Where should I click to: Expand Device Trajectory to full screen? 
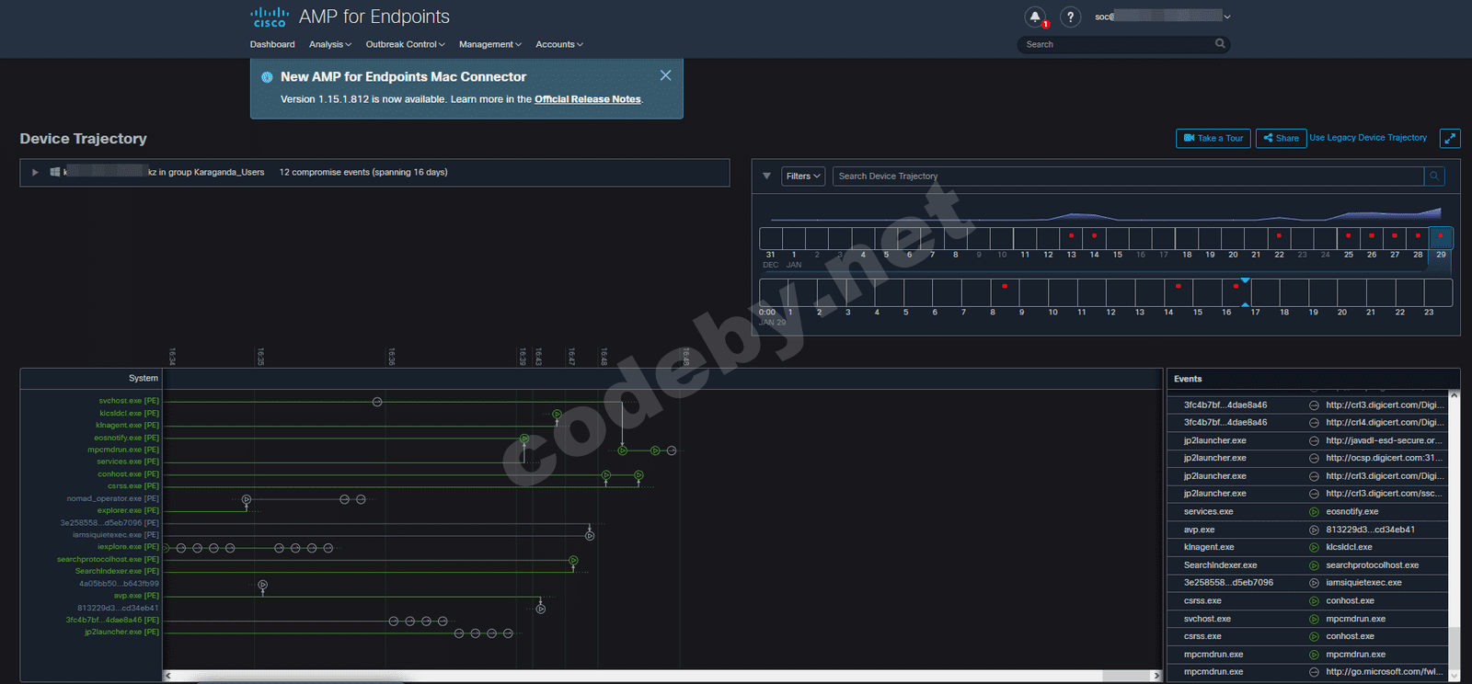click(x=1450, y=138)
